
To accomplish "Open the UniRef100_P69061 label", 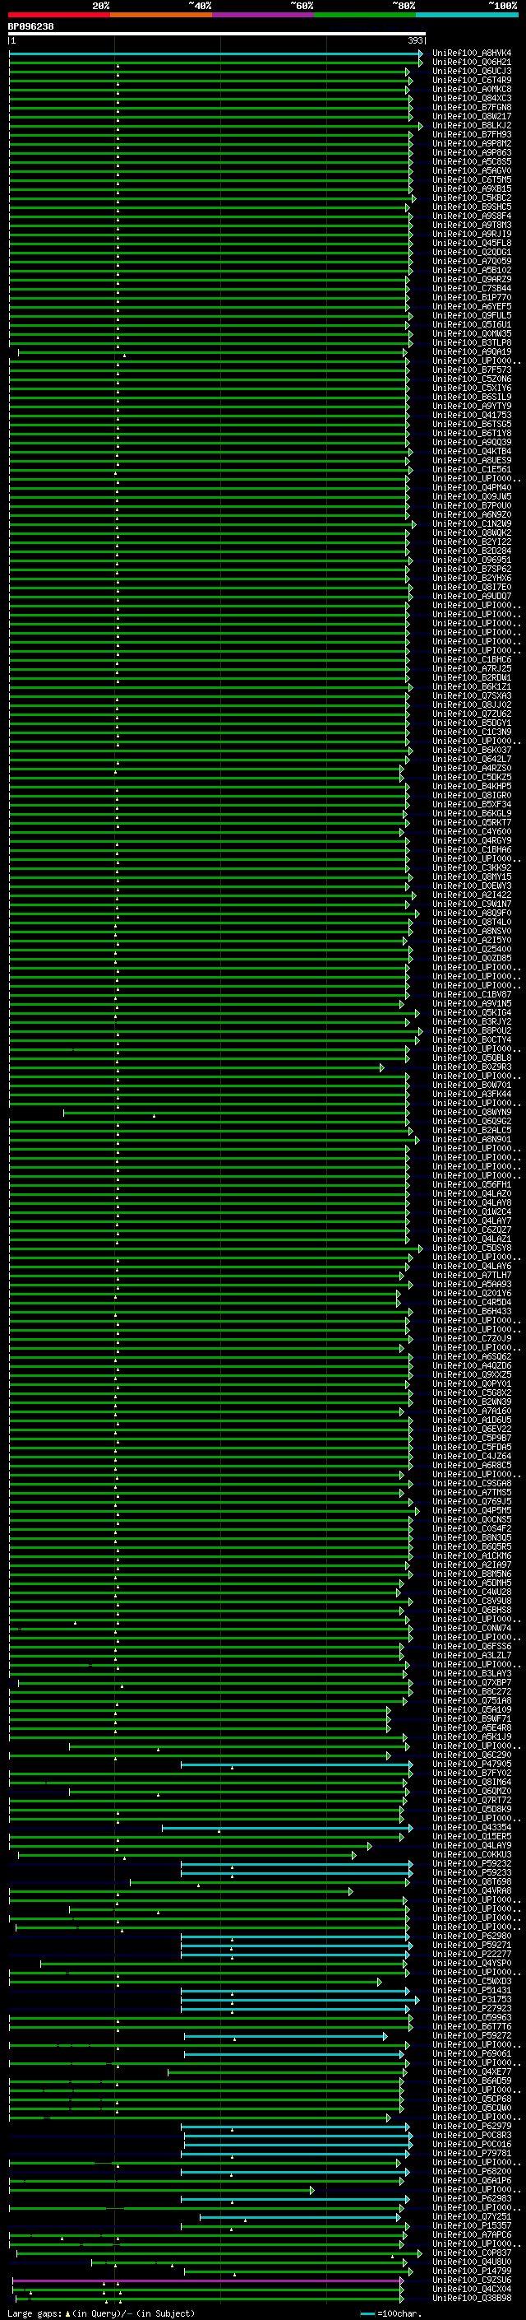I will pyautogui.click(x=472, y=2053).
